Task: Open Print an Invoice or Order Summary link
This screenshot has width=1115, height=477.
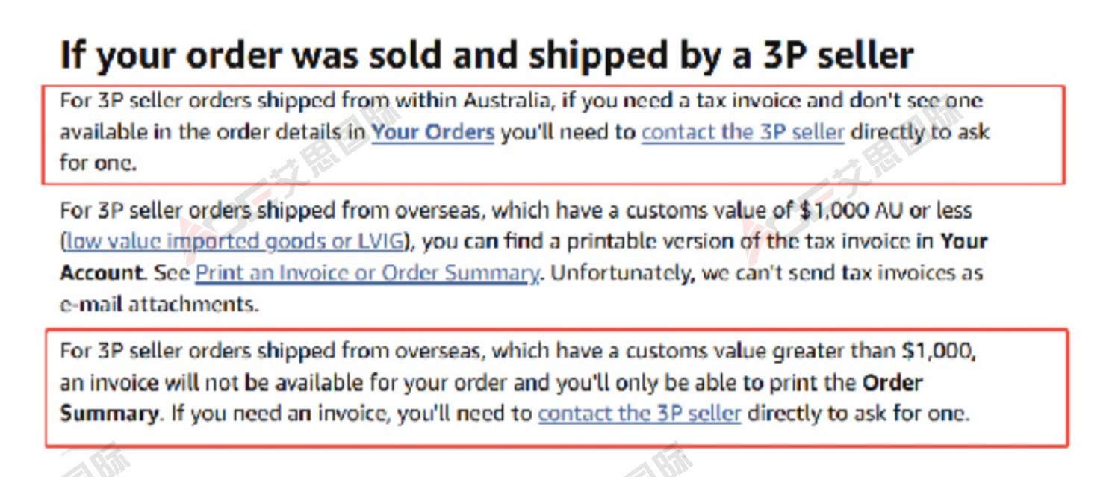Action: pyautogui.click(x=367, y=273)
